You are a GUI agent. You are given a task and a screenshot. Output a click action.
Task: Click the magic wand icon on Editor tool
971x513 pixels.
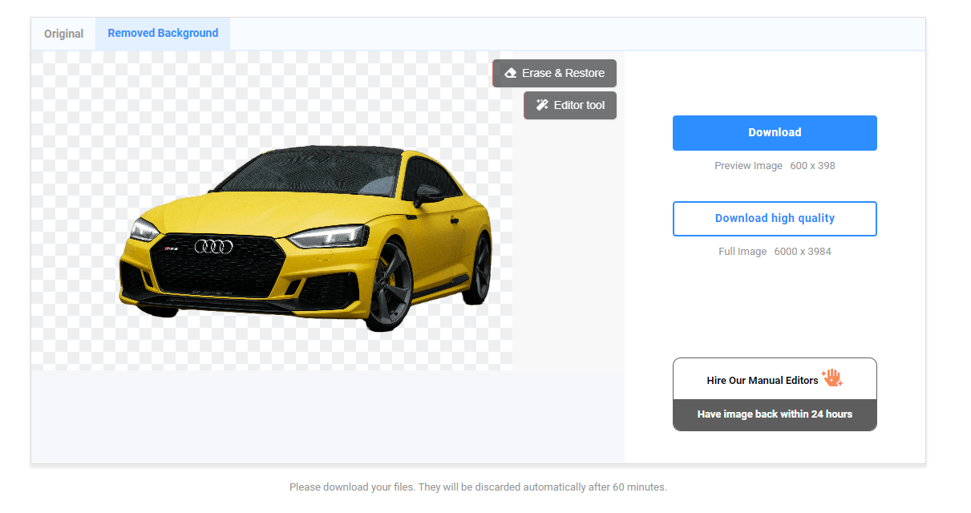pyautogui.click(x=542, y=105)
